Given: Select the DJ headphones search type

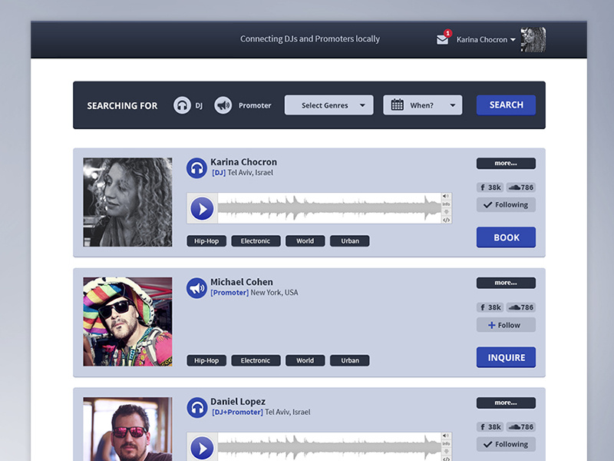Looking at the screenshot, I should [x=182, y=105].
